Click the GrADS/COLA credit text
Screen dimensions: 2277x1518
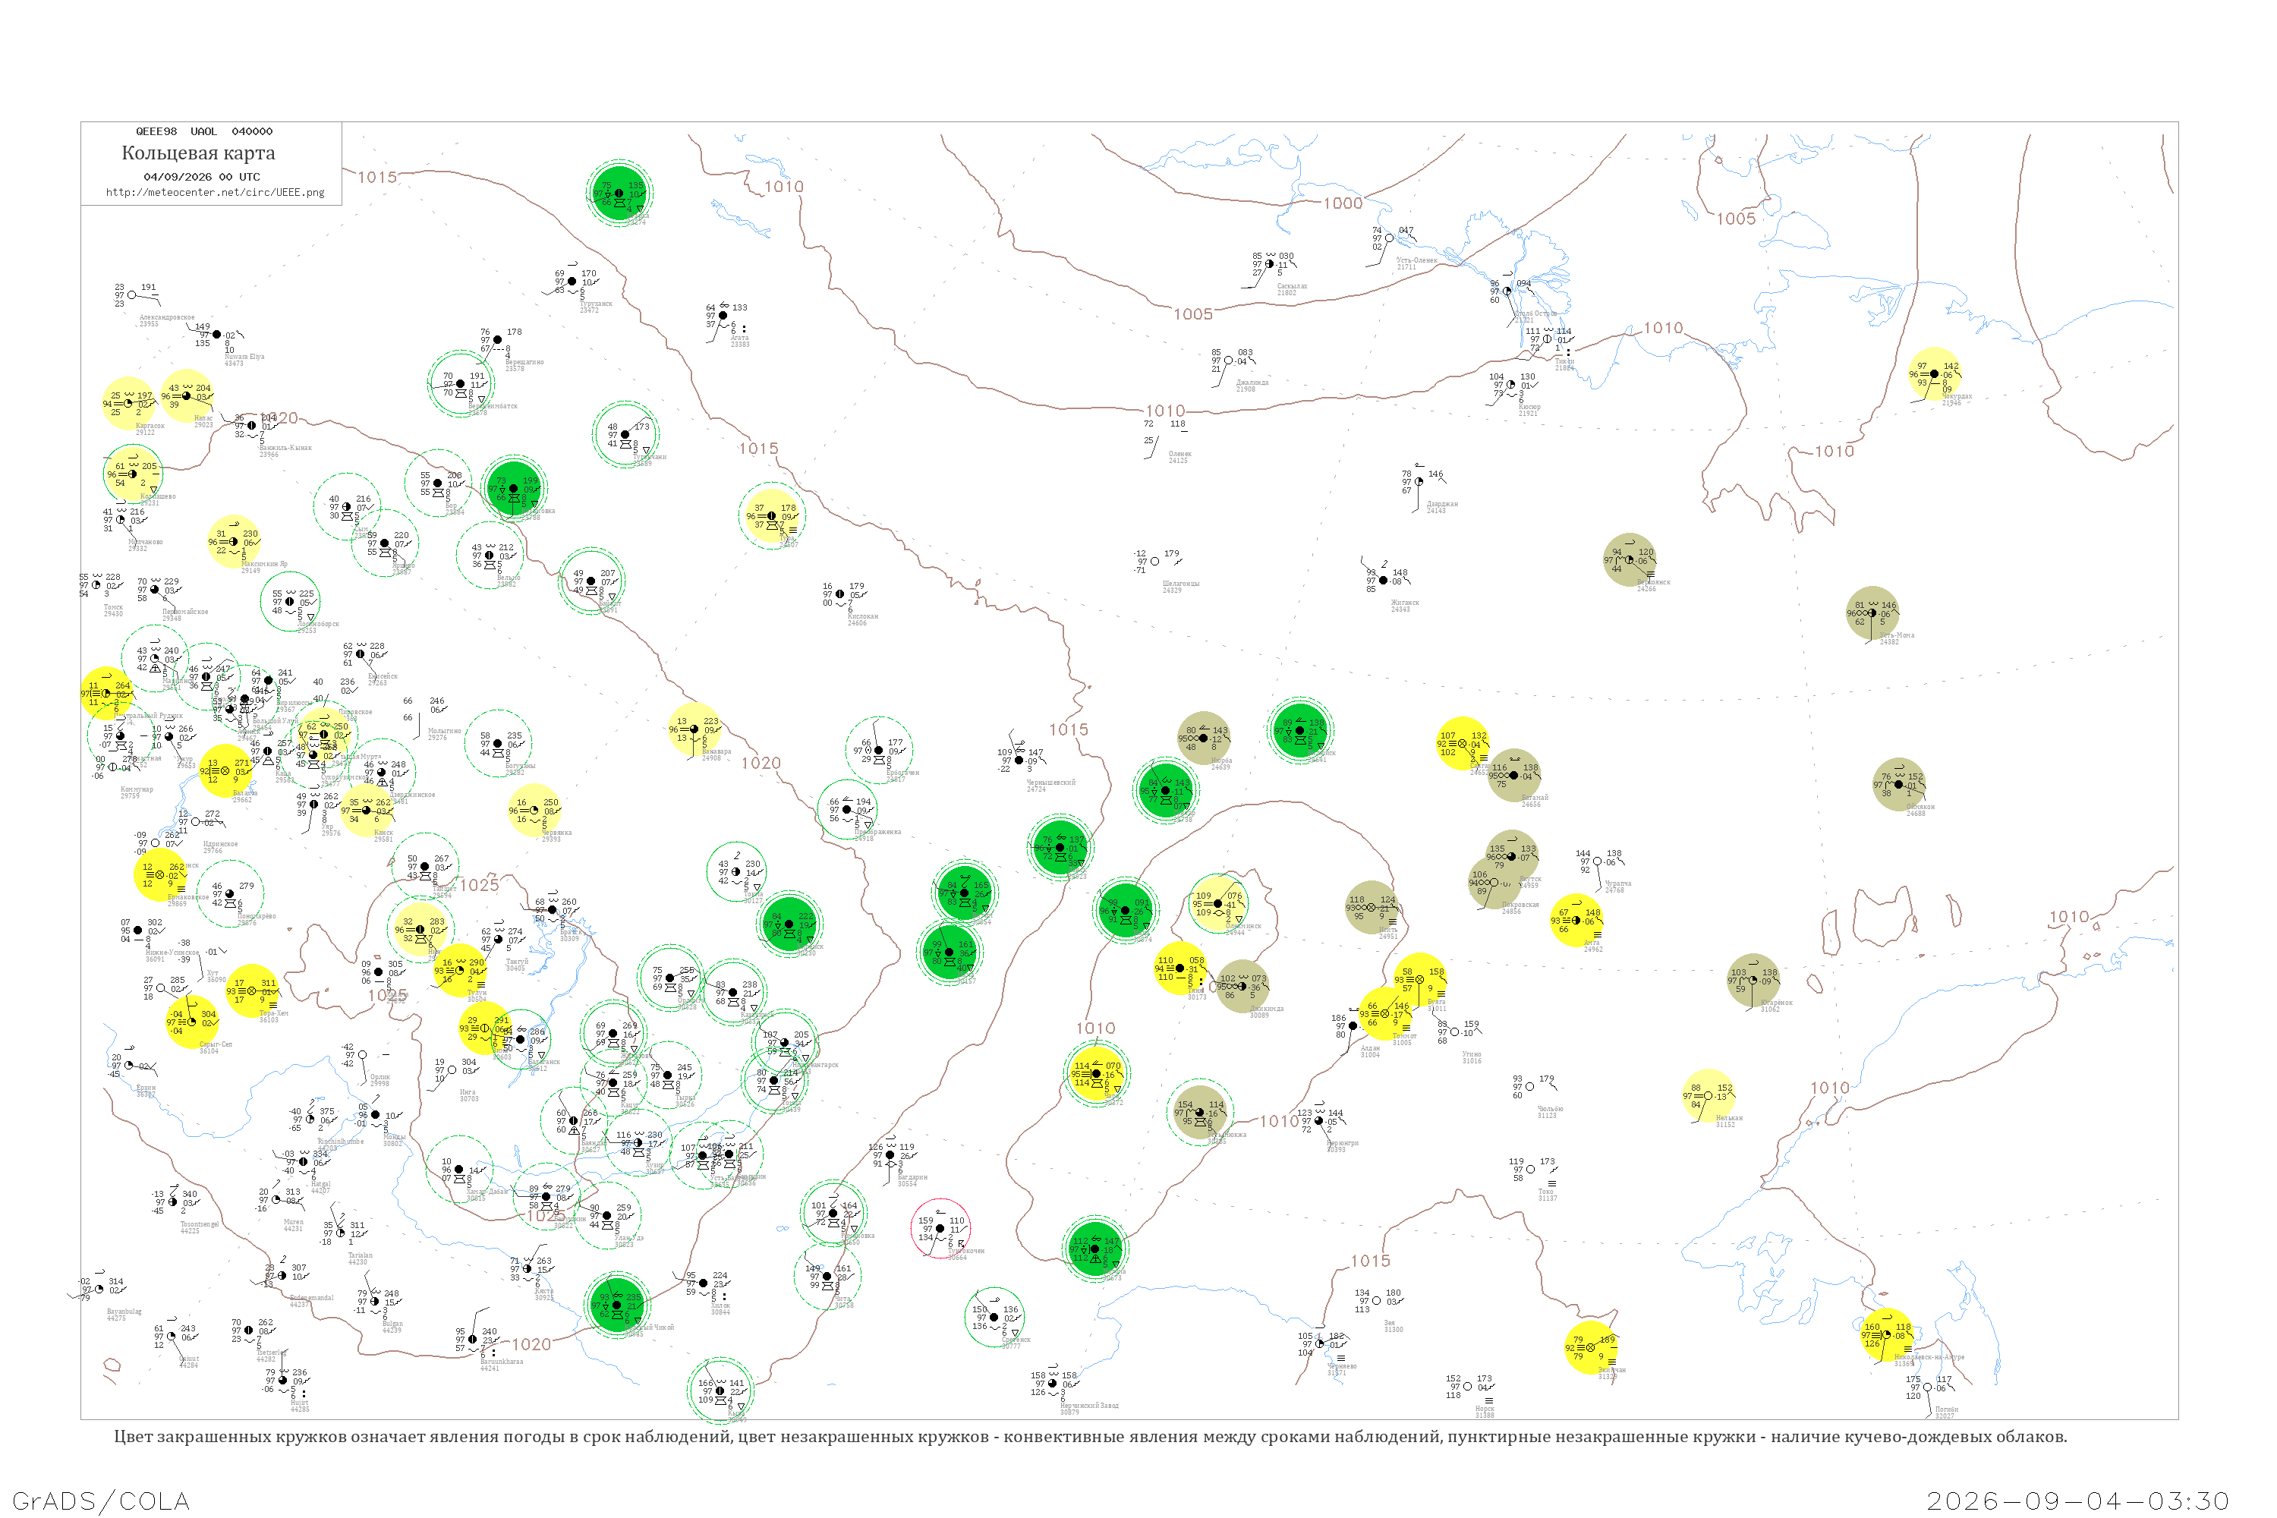pos(101,1501)
